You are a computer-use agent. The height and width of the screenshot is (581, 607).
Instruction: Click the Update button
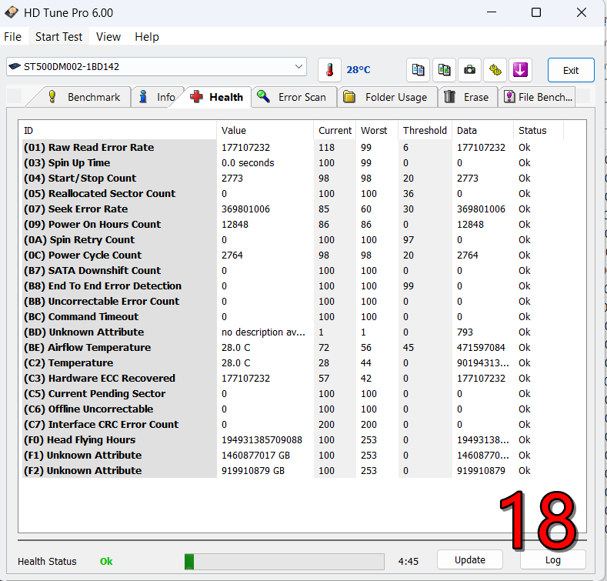[469, 560]
